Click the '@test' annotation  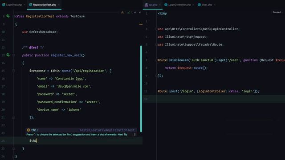coord(34,48)
